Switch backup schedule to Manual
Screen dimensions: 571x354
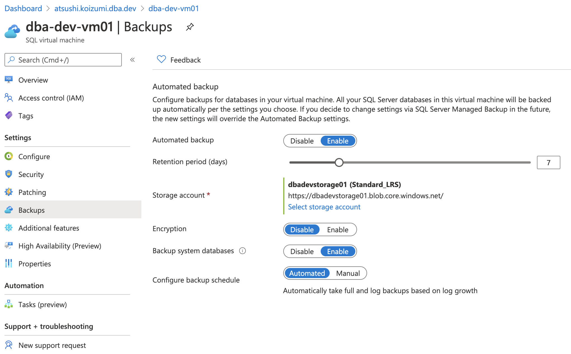click(x=348, y=273)
